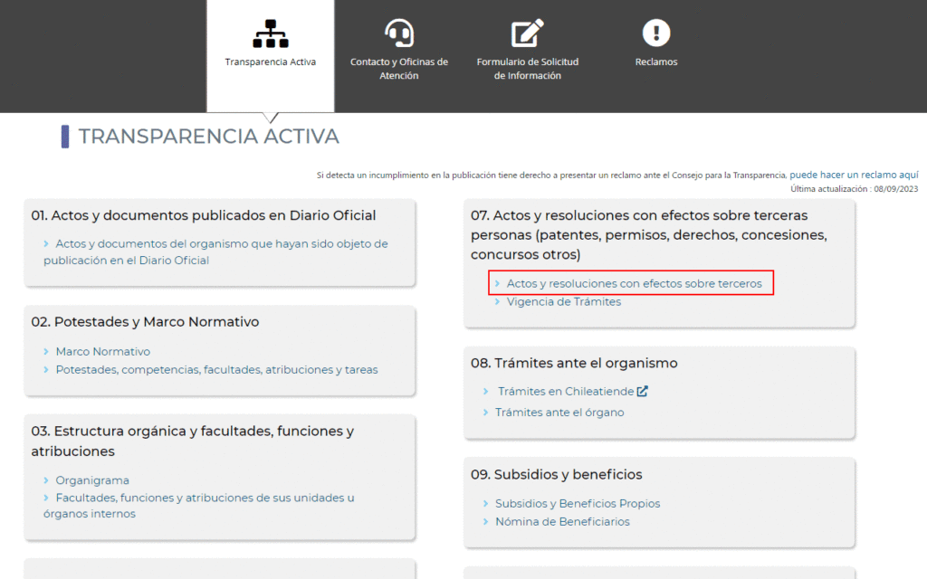Open the Organigrama link
927x579 pixels.
(x=92, y=480)
